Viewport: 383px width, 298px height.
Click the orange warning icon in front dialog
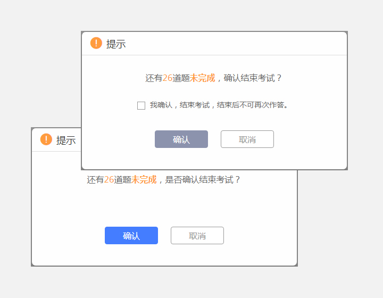click(x=96, y=43)
